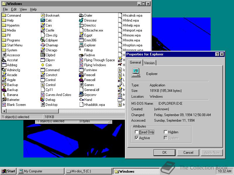Select the Flying Through Space item
The image size is (234, 175).
(97, 60)
